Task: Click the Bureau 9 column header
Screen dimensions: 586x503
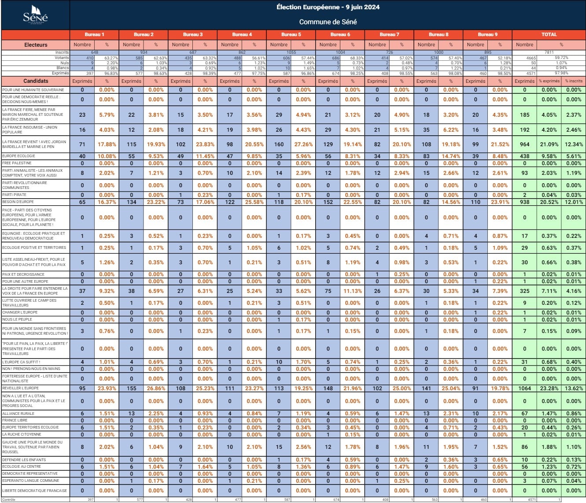Action: coord(487,34)
